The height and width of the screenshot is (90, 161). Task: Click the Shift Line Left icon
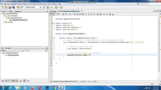(x=98, y=14)
